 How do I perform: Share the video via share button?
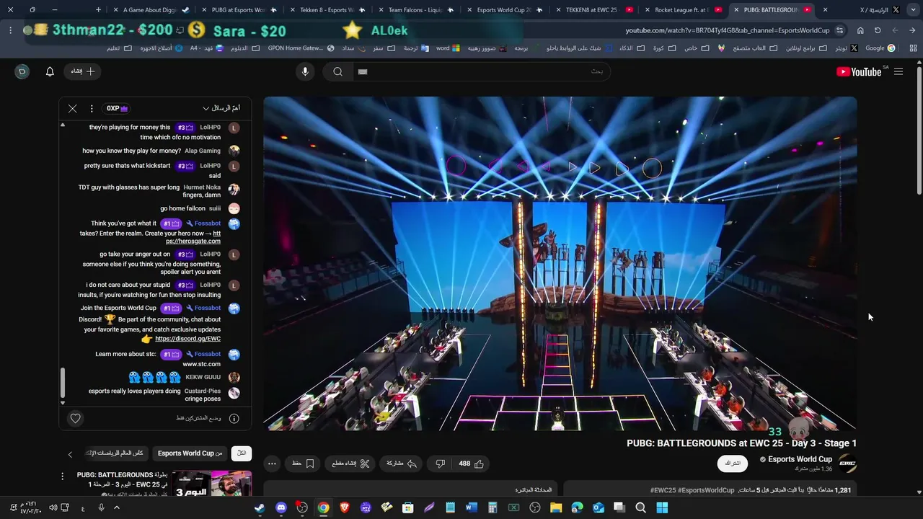(x=402, y=463)
